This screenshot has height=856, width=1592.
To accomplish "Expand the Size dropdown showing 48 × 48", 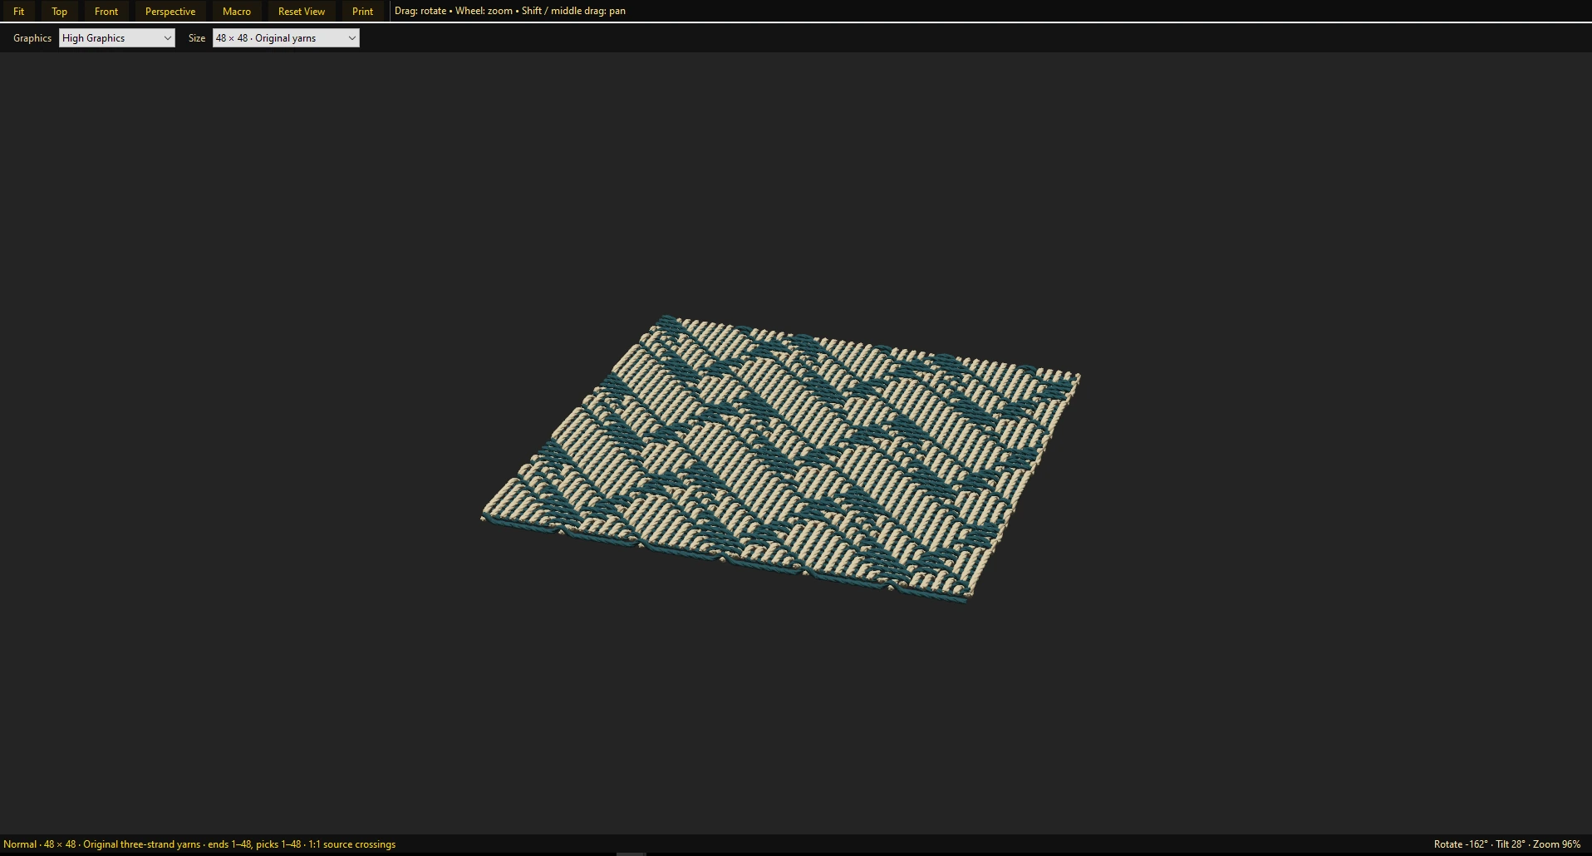I will (286, 38).
